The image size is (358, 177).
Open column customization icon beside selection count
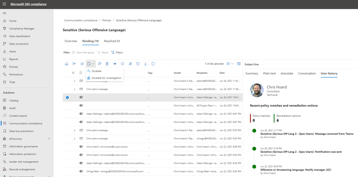(239, 64)
